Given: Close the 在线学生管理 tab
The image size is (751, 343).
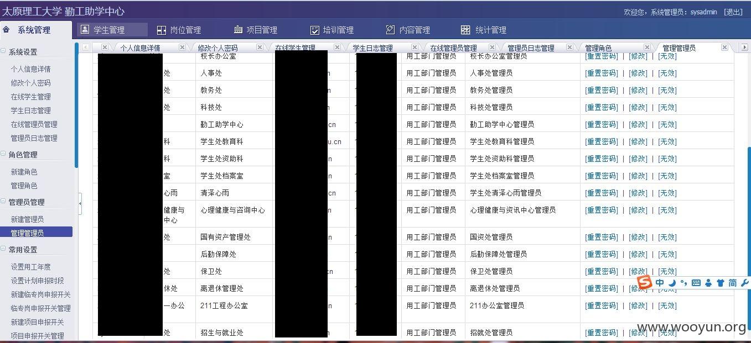Looking at the screenshot, I should 337,48.
